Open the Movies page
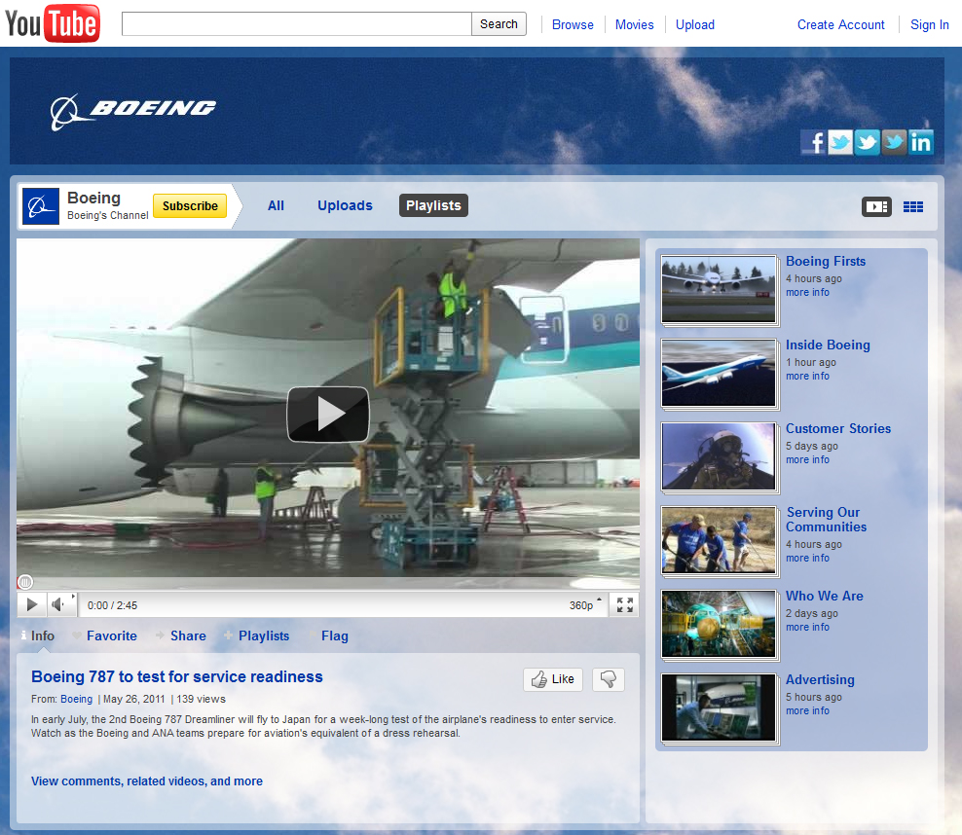Viewport: 962px width, 835px height. click(x=635, y=24)
